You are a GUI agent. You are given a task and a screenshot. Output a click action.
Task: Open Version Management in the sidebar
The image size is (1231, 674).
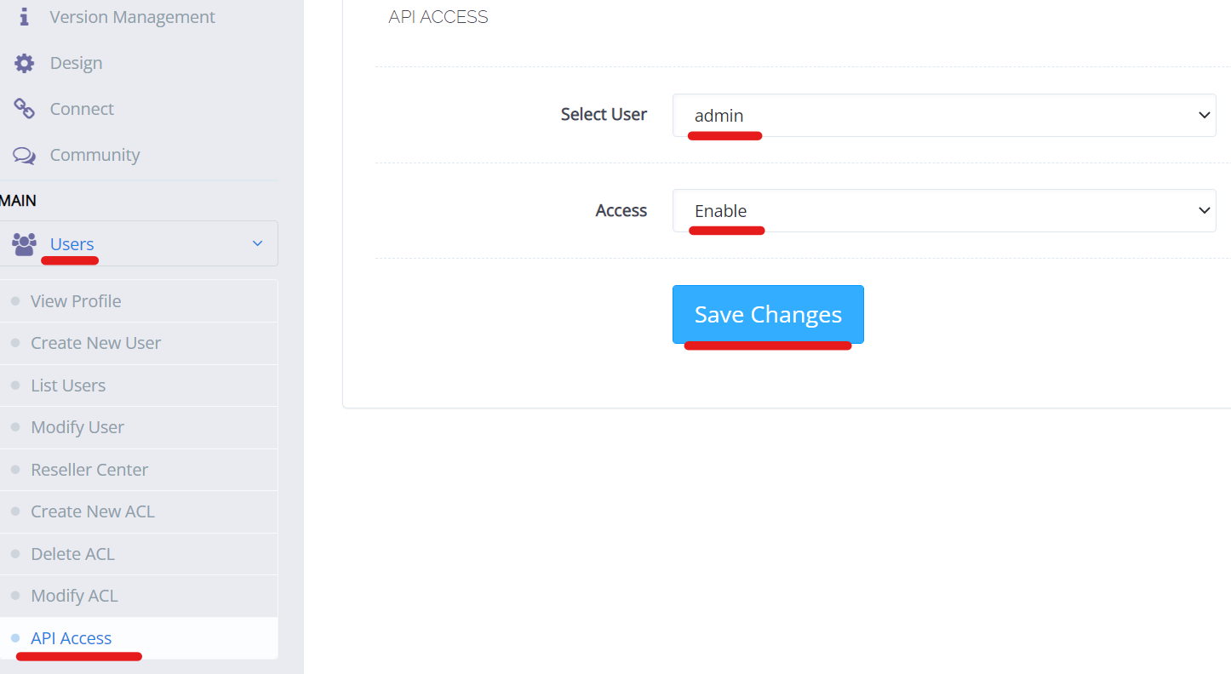[x=132, y=17]
